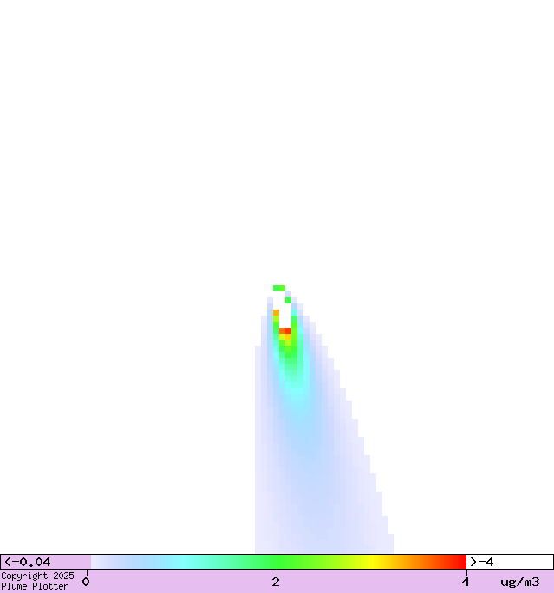Click the "<=0.04" legend box

click(46, 562)
